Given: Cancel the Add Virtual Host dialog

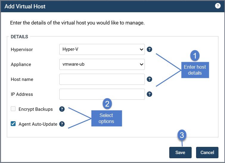Looking at the screenshot, I should 207,152.
